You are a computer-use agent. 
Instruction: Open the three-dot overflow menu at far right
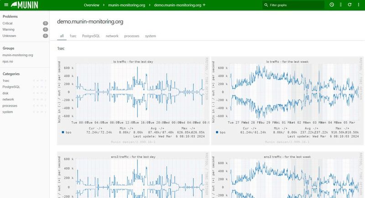tap(359, 5)
